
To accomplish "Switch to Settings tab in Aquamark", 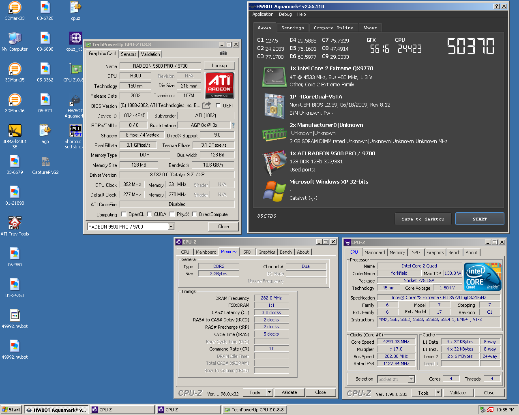I will point(292,28).
